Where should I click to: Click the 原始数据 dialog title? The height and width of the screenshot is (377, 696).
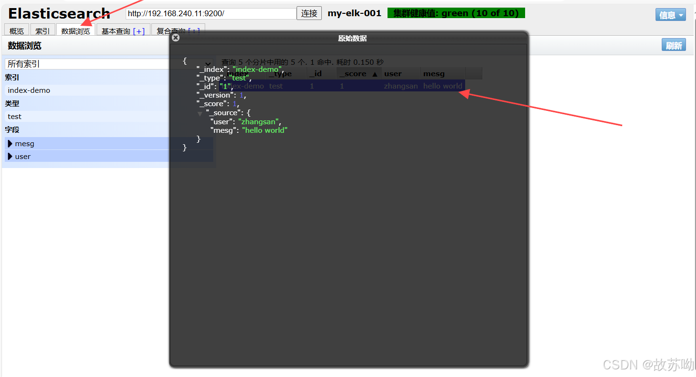352,38
